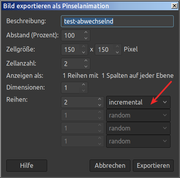Image resolution: width=180 pixels, height=178 pixels.
Task: Increase first Reihen value with up arrow
Action: coord(99,99)
